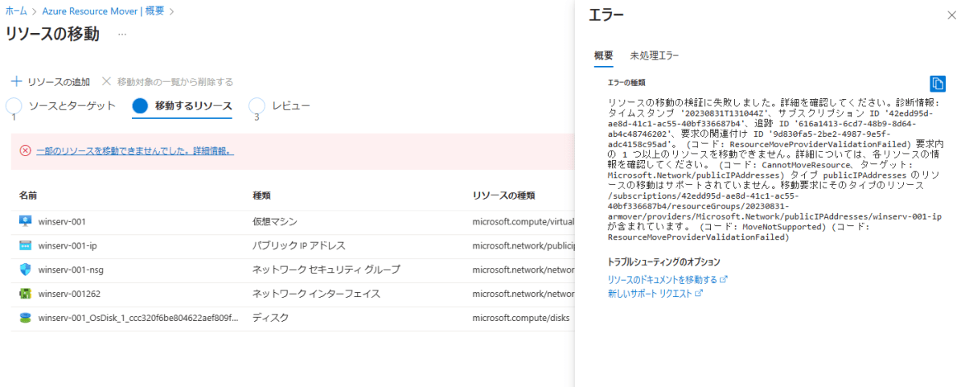The width and height of the screenshot is (965, 387).
Task: Click the copy error details icon
Action: click(938, 84)
